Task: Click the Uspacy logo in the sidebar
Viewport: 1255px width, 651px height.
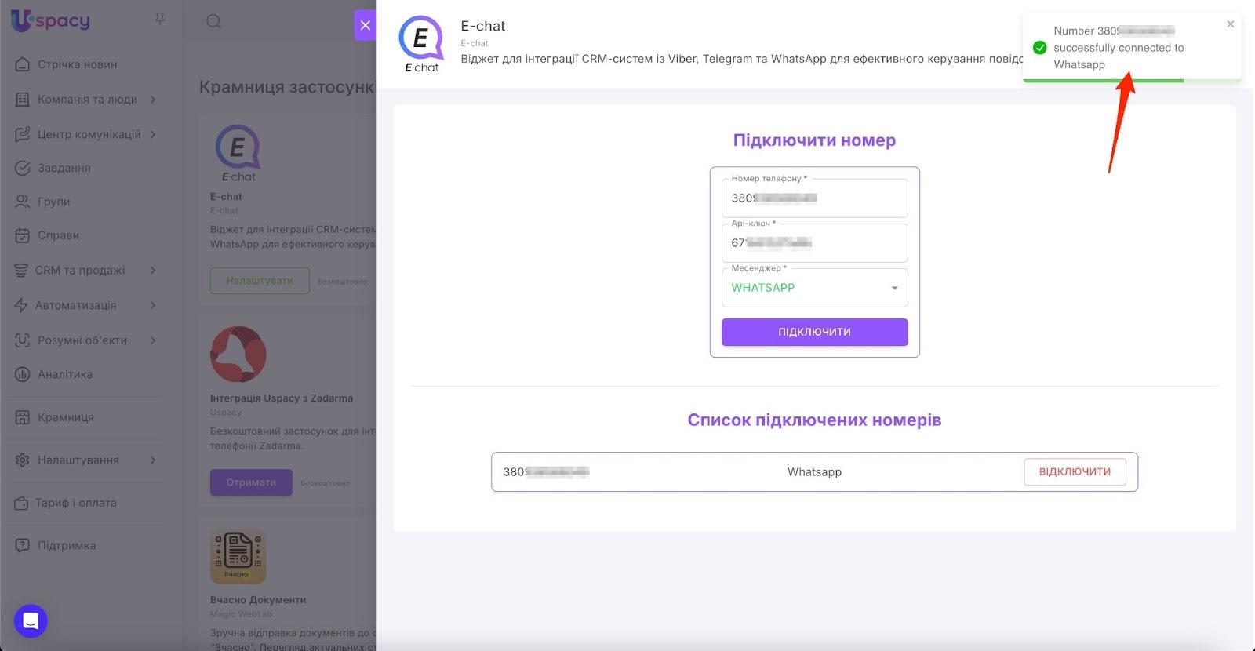Action: (50, 21)
